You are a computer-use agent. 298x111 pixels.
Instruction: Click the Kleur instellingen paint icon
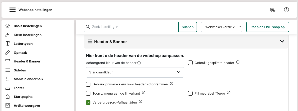click(8, 35)
